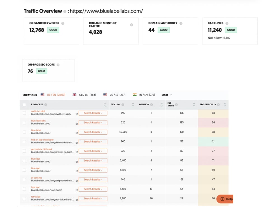Open external link icon for blue app row

coord(77,171)
